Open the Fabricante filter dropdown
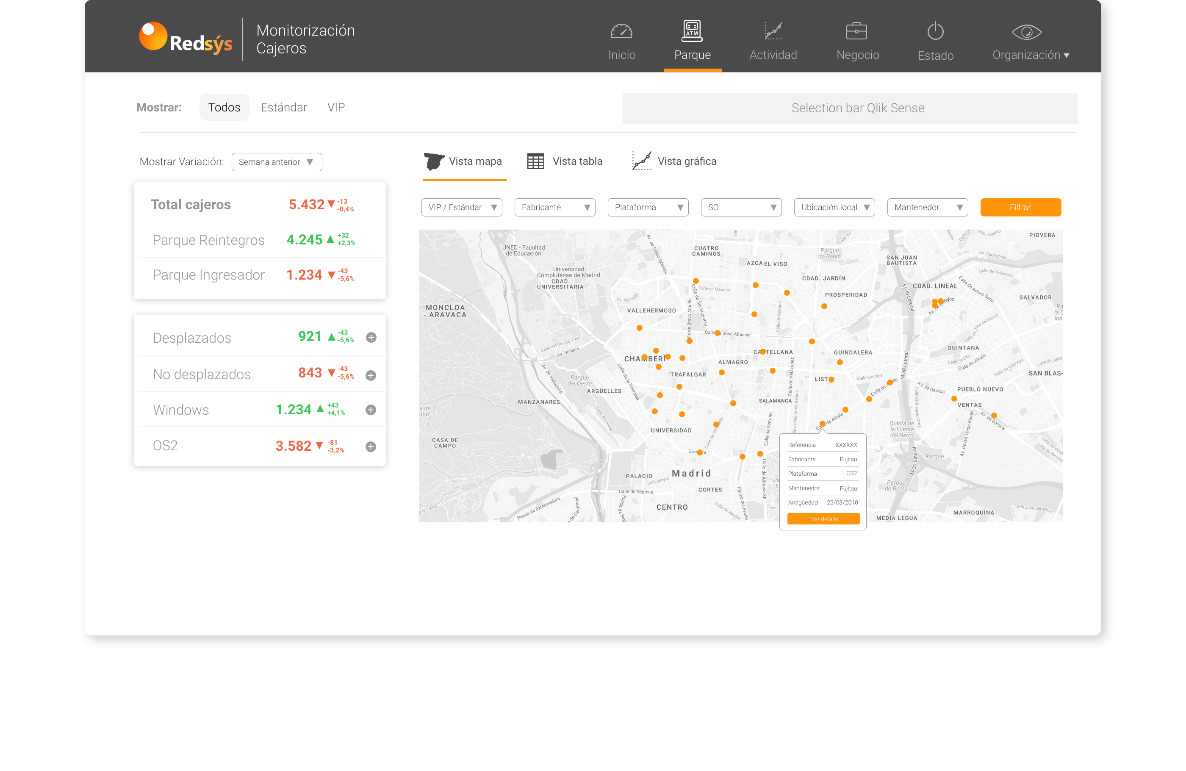 point(554,207)
